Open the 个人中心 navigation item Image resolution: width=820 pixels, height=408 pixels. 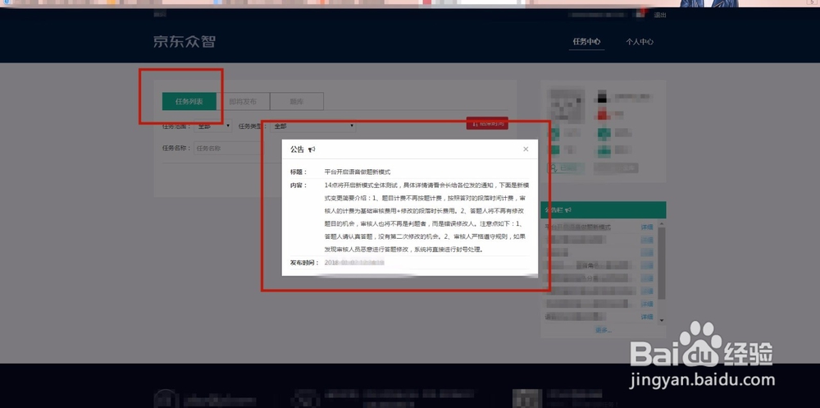coord(640,42)
